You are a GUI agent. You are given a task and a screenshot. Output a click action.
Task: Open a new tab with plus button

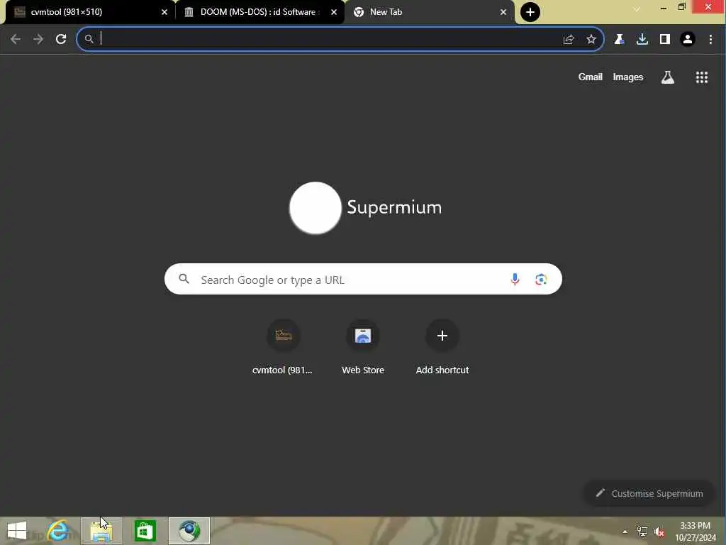point(530,12)
